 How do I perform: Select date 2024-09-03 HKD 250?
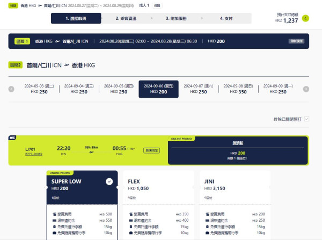(39, 89)
